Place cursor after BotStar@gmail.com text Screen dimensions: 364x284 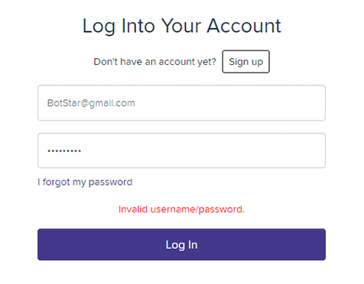[x=135, y=103]
